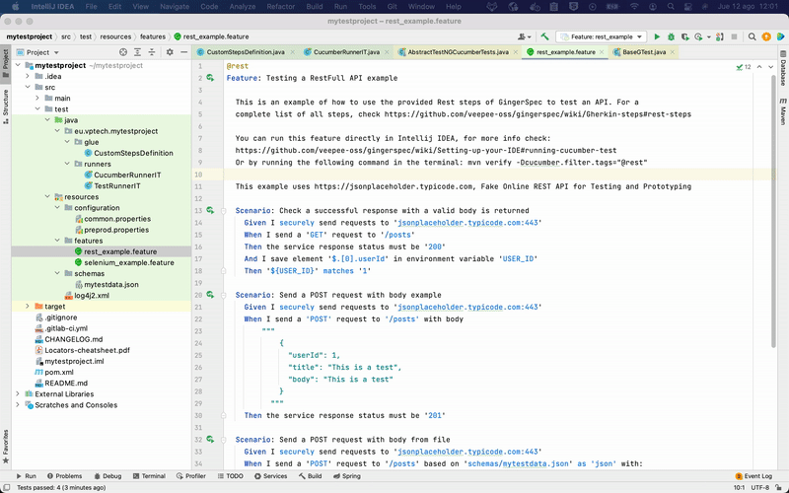Image resolution: width=789 pixels, height=493 pixels.
Task: Fold the scenario at line 20
Action: pos(224,295)
